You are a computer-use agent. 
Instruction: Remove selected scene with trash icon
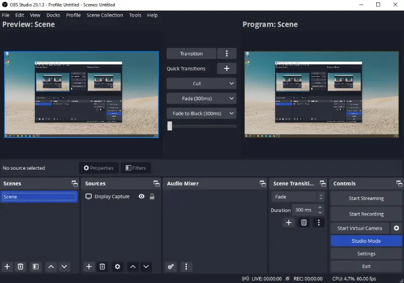20,266
